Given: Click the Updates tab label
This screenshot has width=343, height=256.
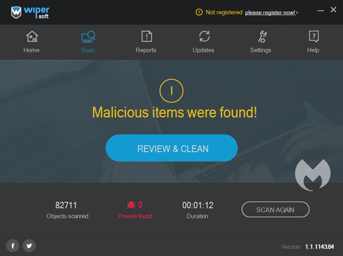Looking at the screenshot, I should coord(203,50).
